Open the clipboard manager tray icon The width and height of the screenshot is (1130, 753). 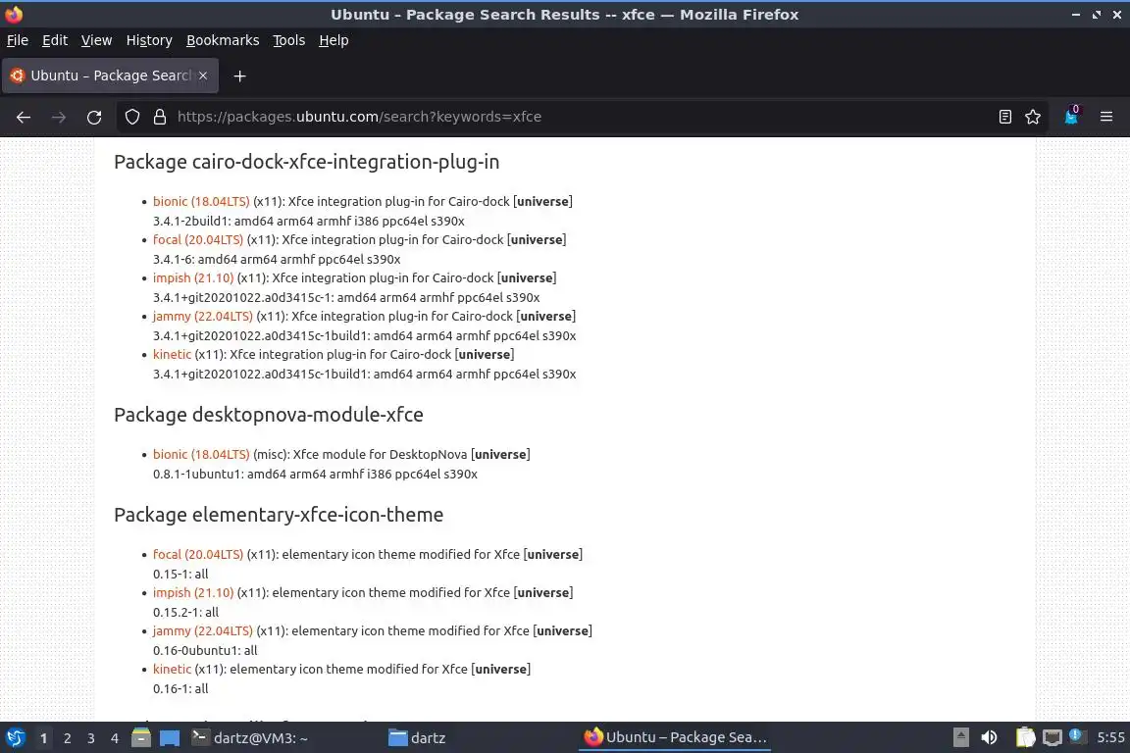[x=1025, y=738]
